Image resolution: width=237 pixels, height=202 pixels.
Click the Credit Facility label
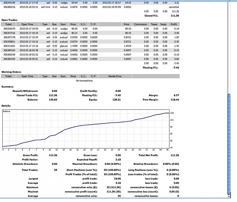pos(89,91)
